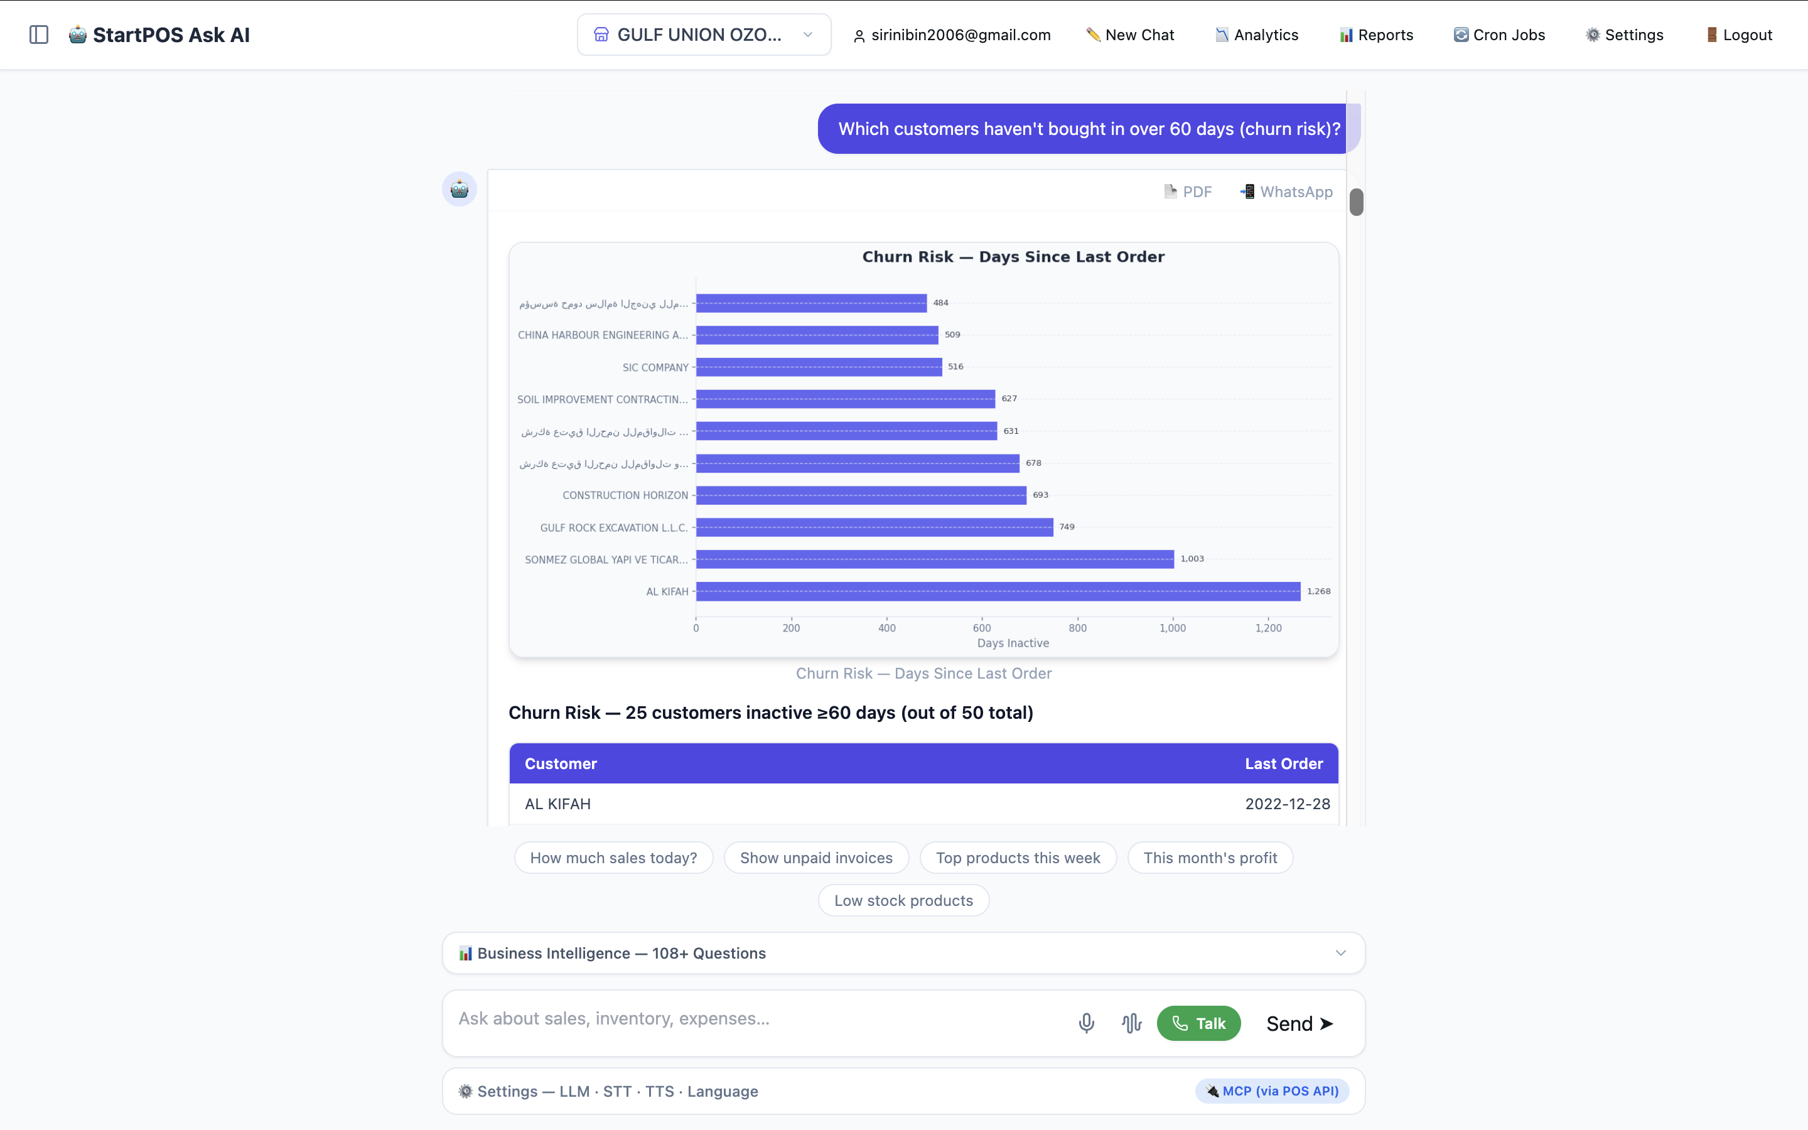Viewport: 1808px width, 1130px height.
Task: Click the bottom Settings gear icon
Action: click(465, 1091)
